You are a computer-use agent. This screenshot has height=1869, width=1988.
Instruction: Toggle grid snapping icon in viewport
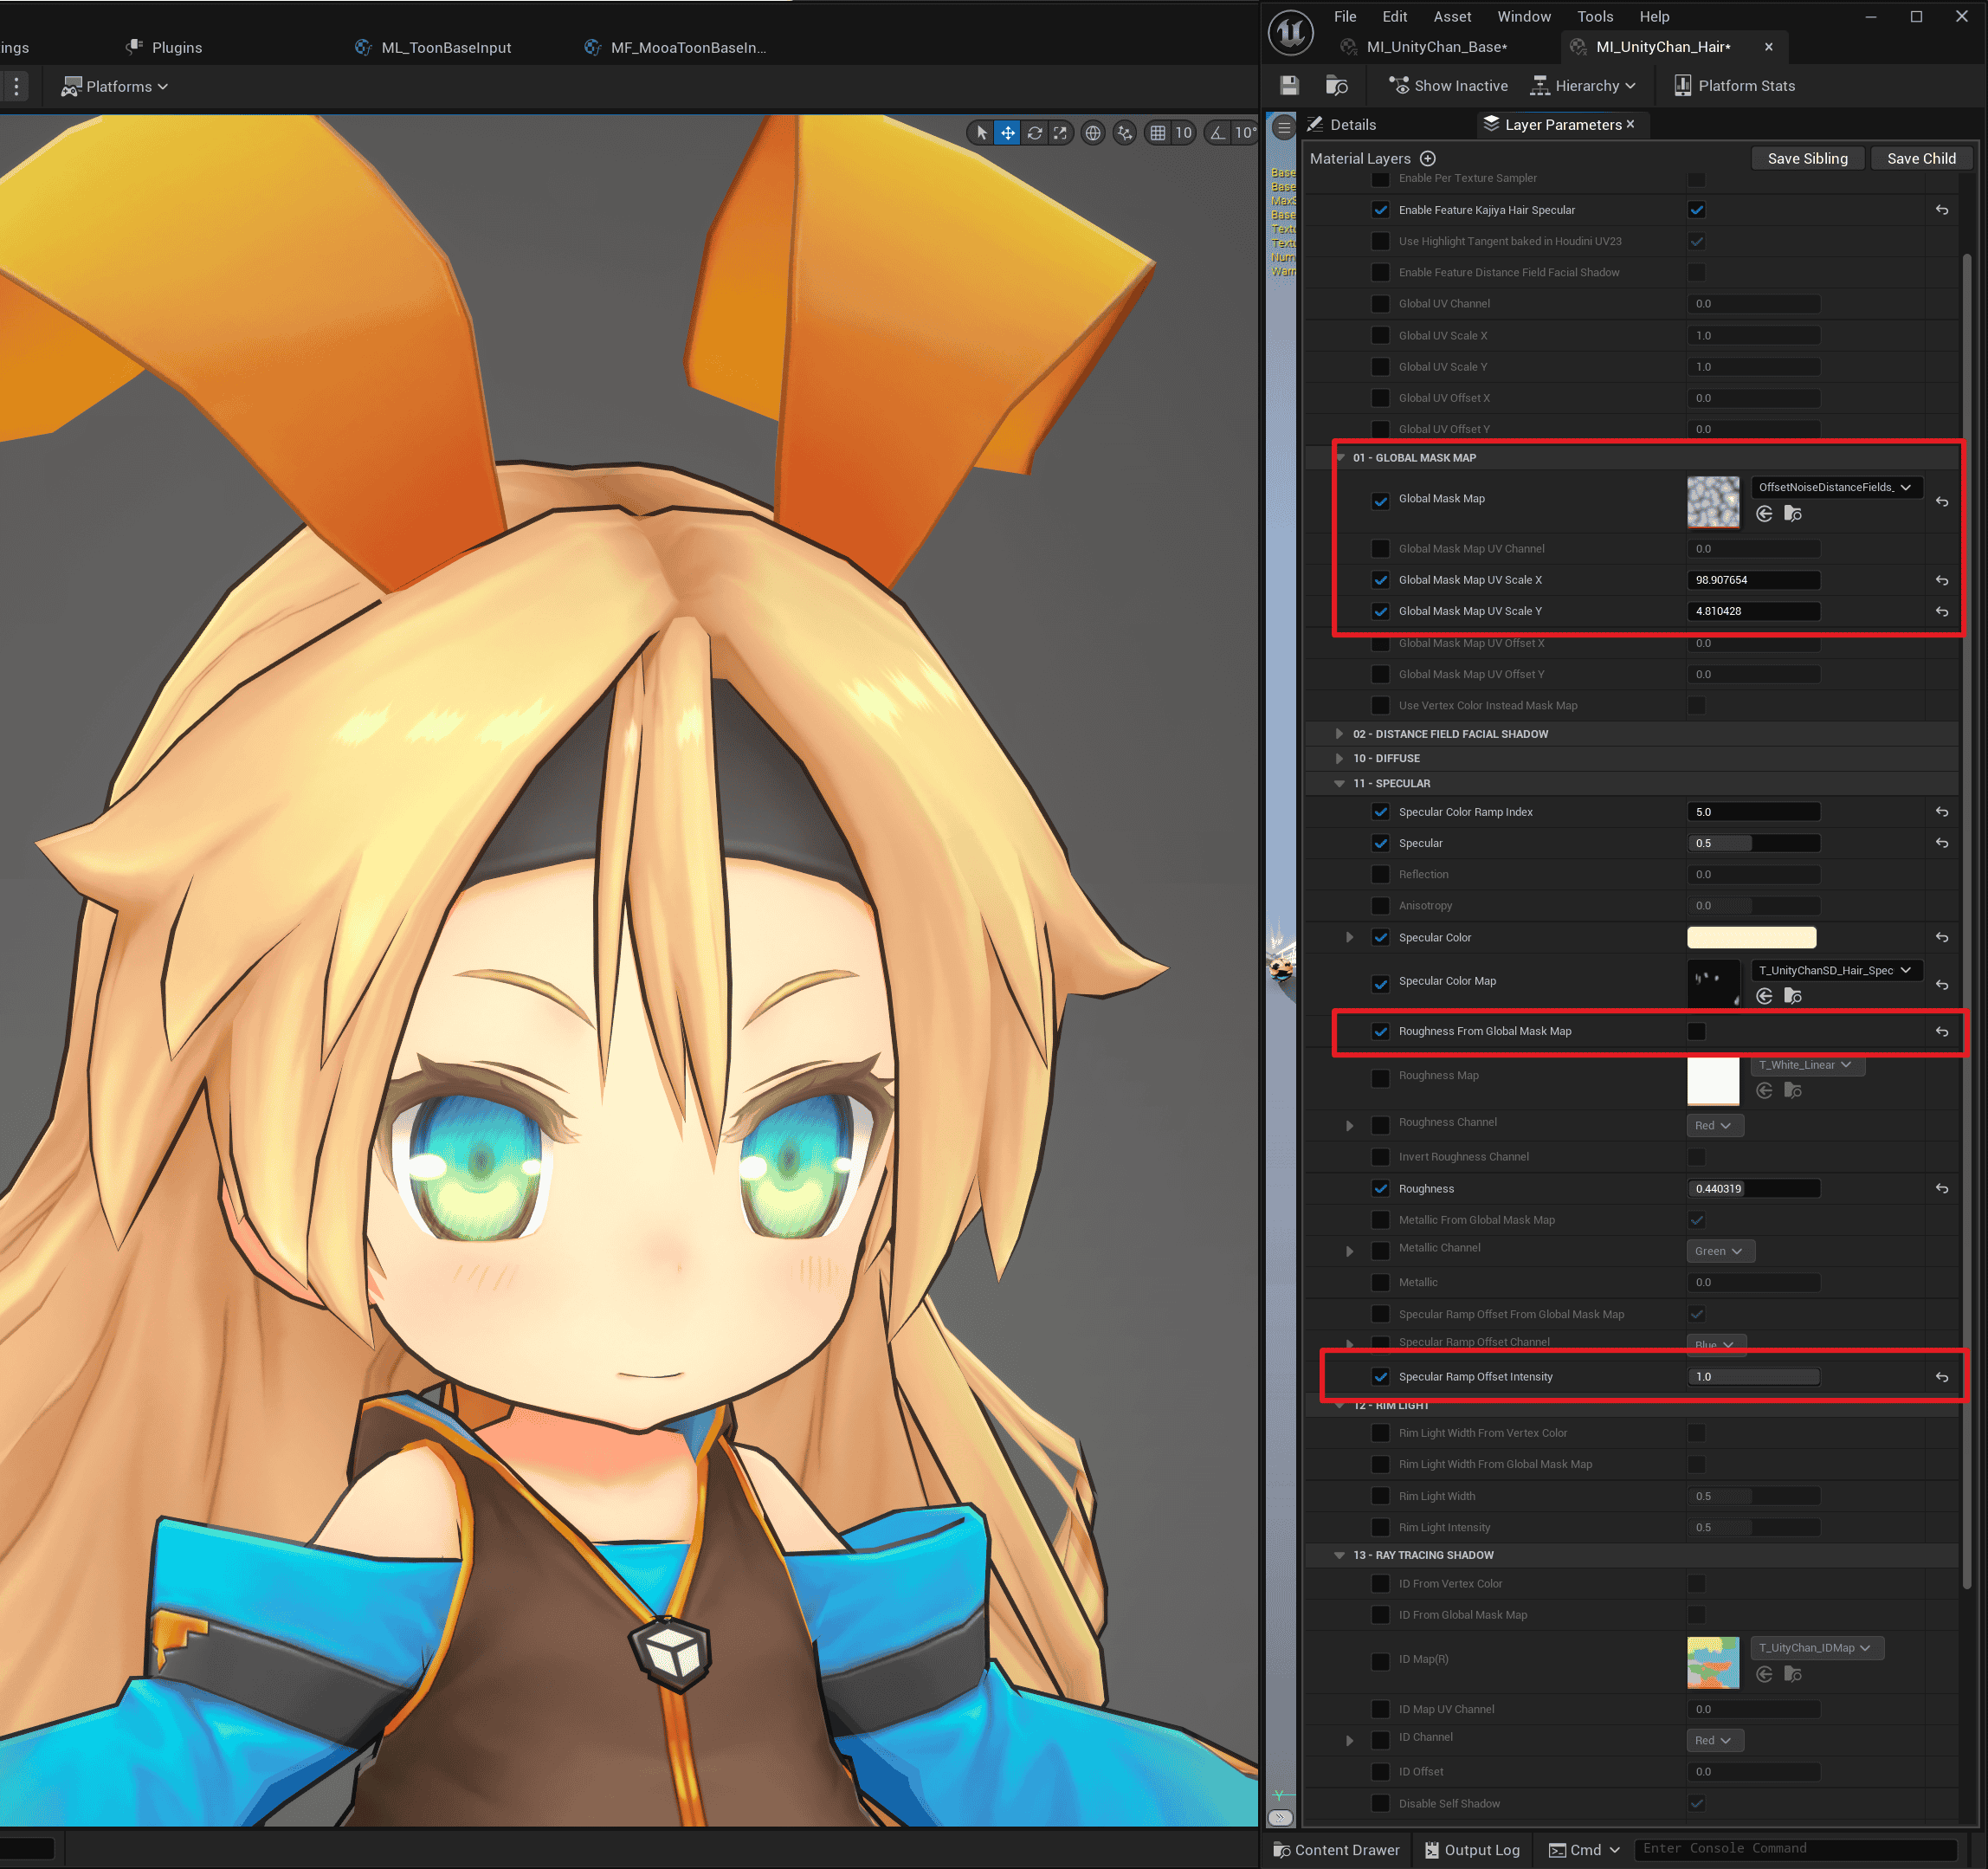1158,133
